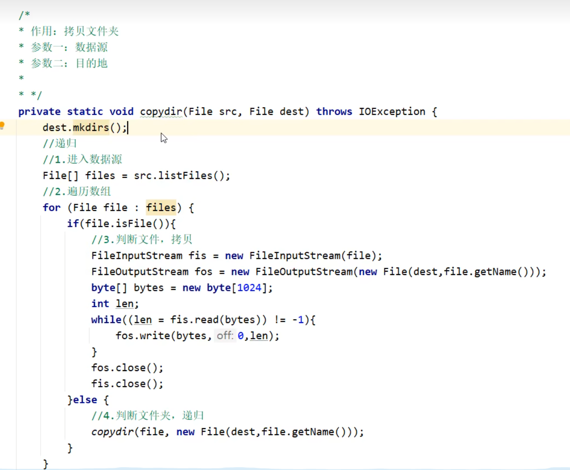Place cursor on copydir in method declaration
Viewport: 570px width, 470px height.
pyautogui.click(x=161, y=112)
